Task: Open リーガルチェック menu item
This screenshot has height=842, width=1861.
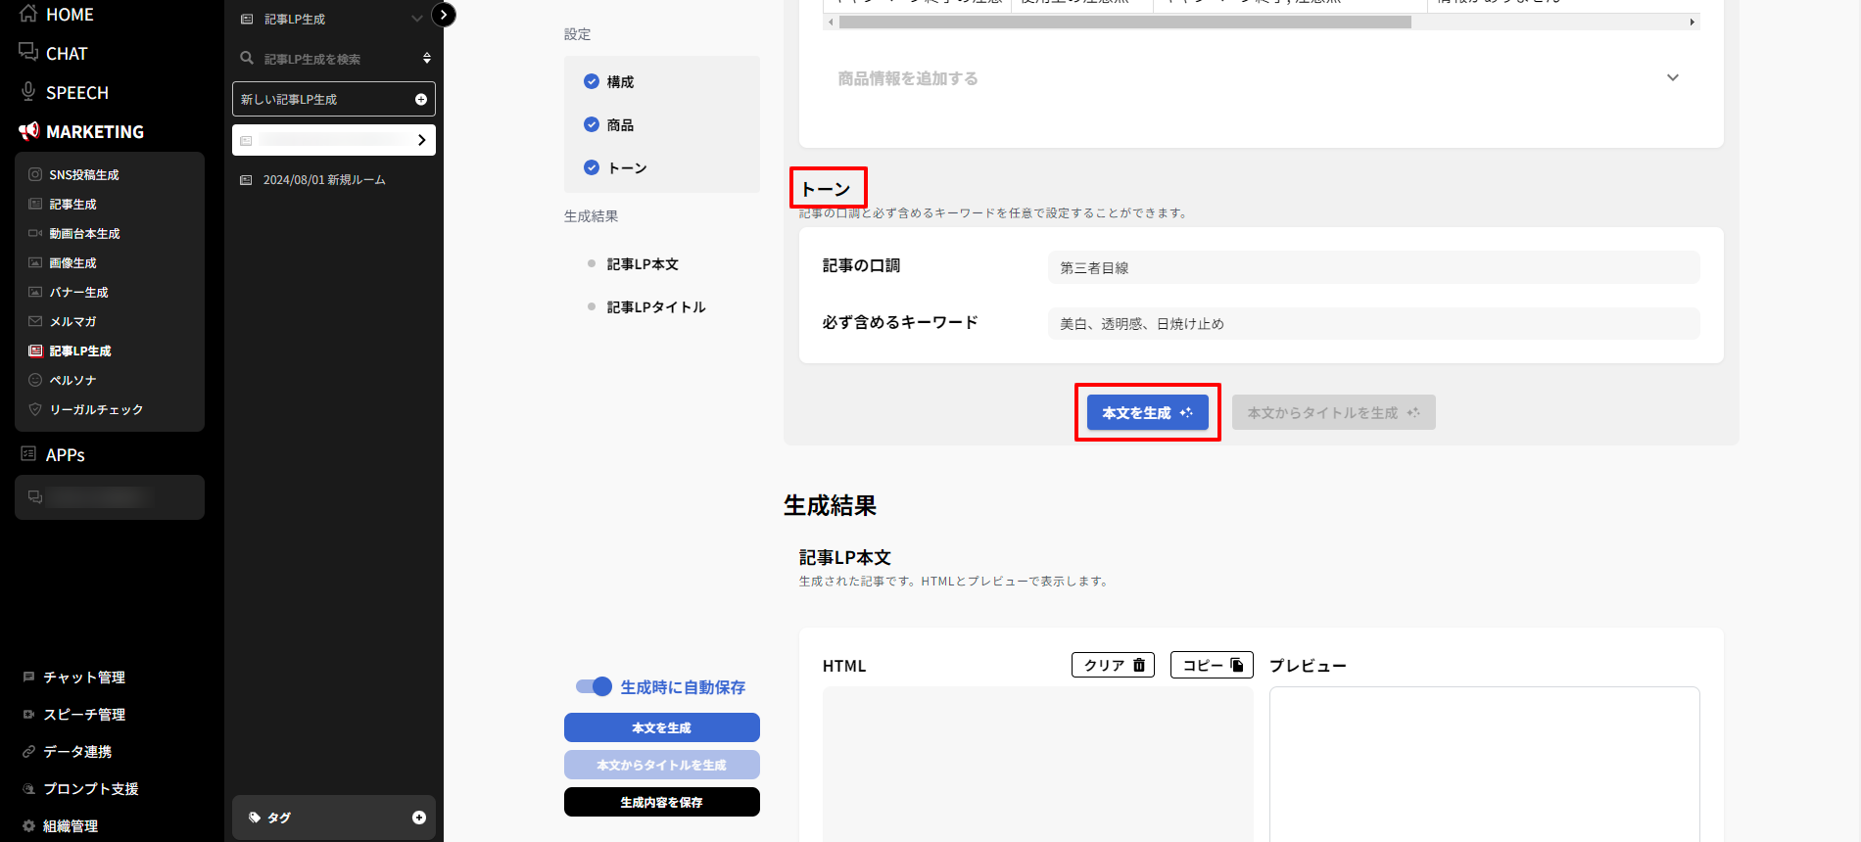Action: tap(96, 409)
